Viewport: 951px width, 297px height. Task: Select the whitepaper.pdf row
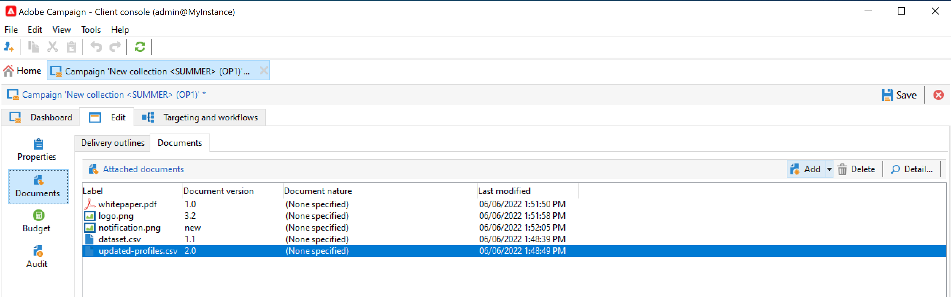click(513, 204)
